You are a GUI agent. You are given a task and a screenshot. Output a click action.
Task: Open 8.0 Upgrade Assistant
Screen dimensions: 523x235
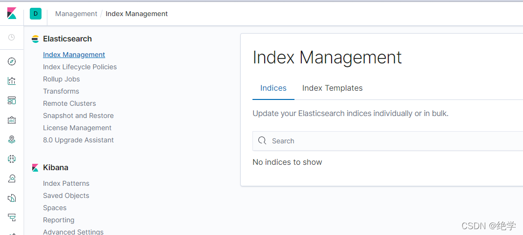tap(79, 140)
